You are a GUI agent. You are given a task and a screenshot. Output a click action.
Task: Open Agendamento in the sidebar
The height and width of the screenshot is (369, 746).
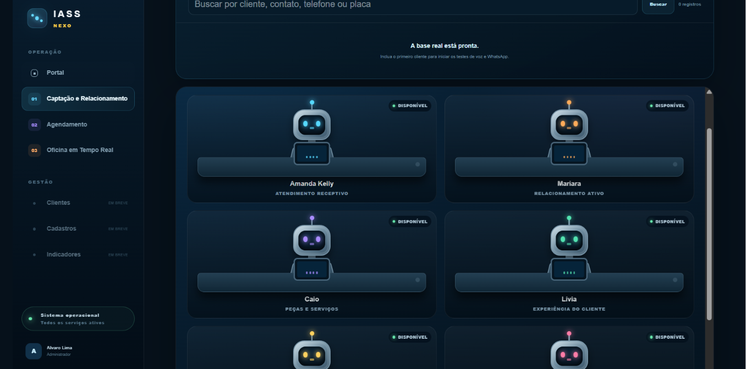click(x=78, y=125)
